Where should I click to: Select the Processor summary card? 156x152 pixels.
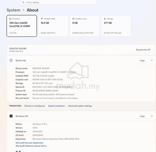click(x=22, y=26)
